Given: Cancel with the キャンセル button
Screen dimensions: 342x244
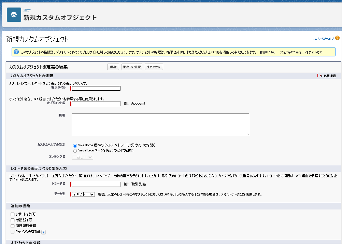Looking at the screenshot, I should pos(154,67).
